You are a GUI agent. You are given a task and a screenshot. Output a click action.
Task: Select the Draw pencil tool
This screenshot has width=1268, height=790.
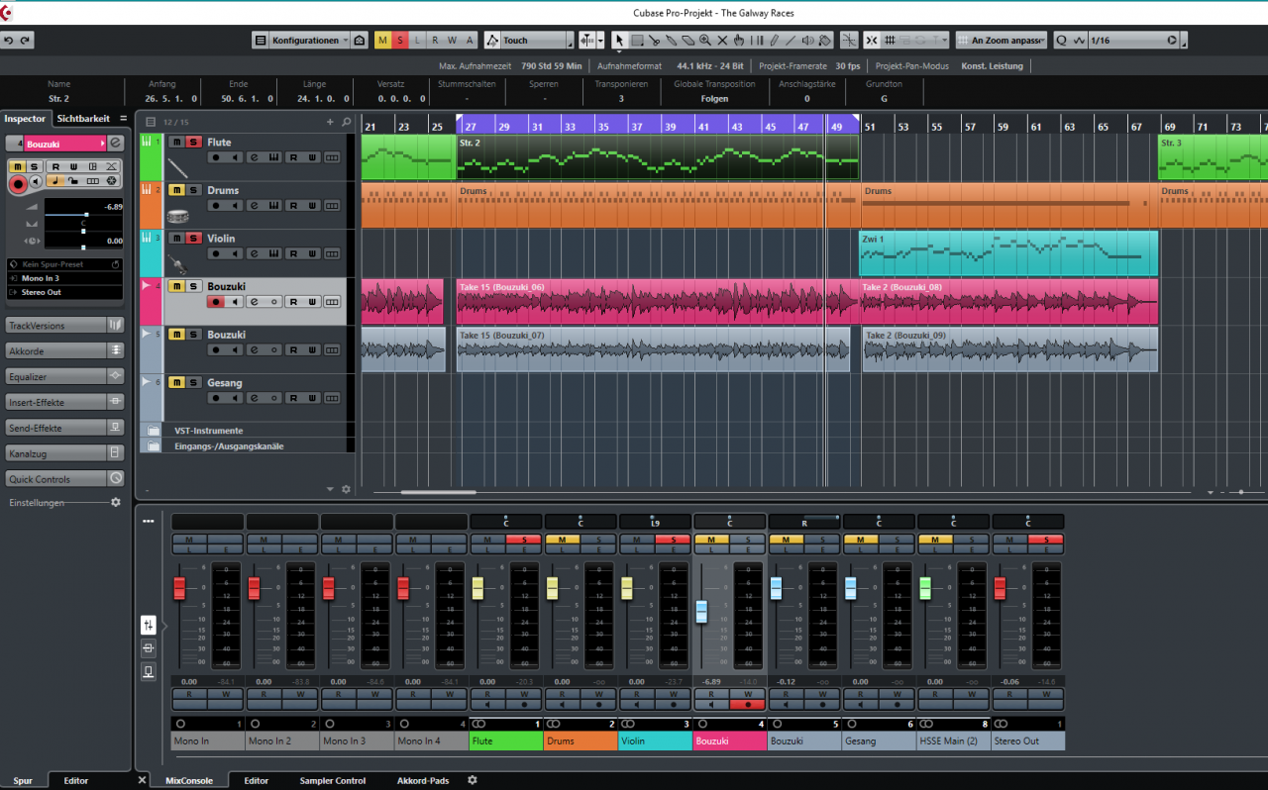(775, 41)
